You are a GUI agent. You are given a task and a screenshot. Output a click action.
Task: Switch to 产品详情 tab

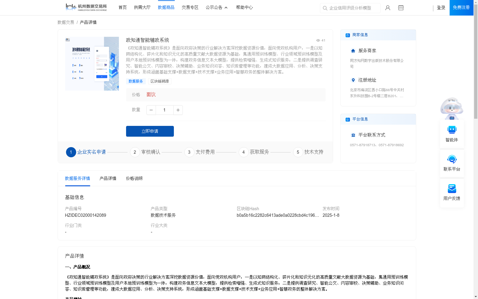point(108,179)
